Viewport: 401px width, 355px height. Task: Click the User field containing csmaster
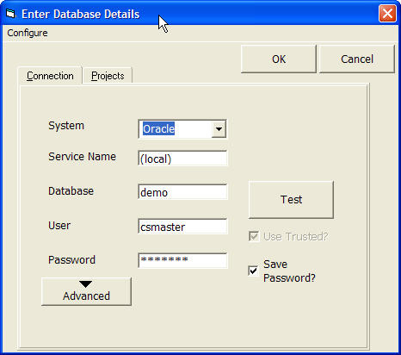pos(182,227)
